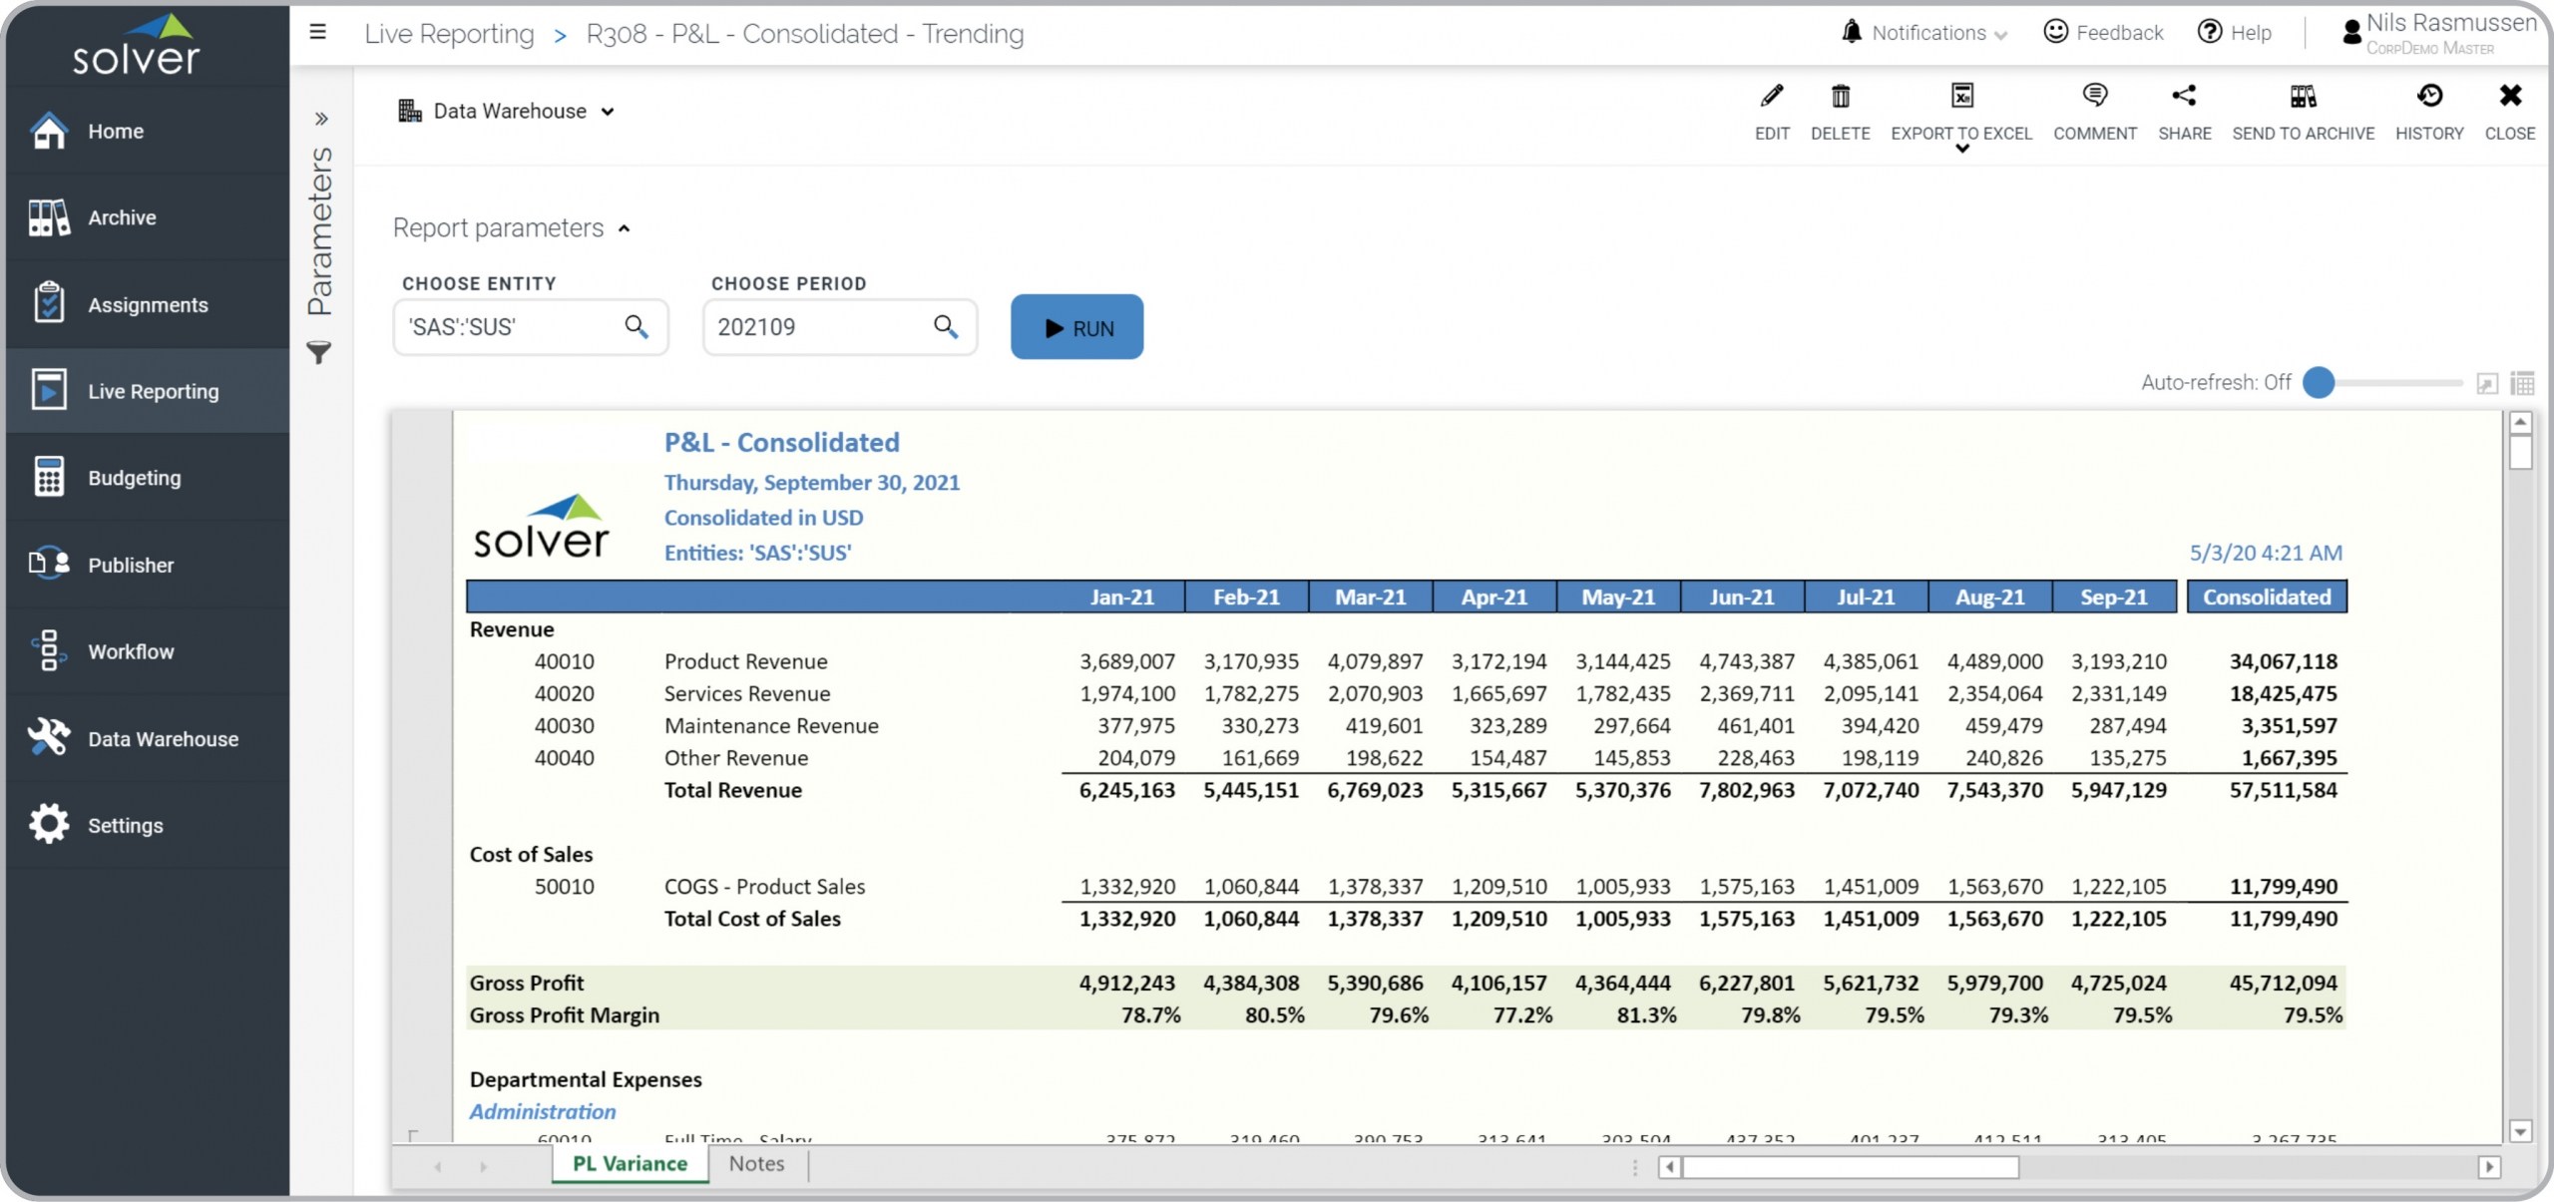This screenshot has width=2554, height=1202.
Task: Click the filter funnel icon
Action: 319,352
